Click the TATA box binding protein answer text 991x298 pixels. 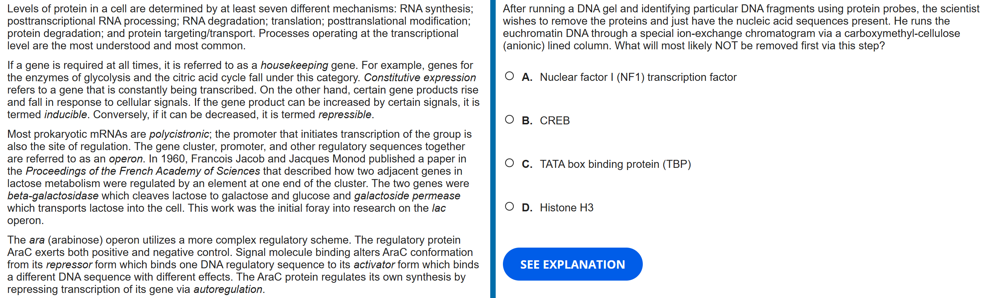[615, 164]
